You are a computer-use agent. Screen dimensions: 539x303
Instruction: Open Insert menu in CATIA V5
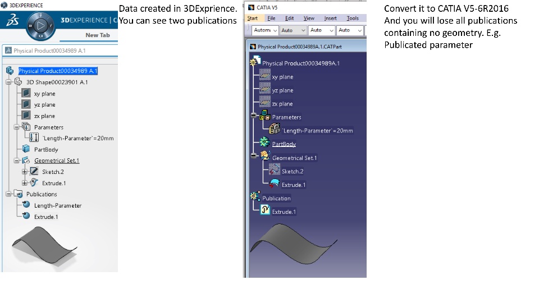(x=330, y=18)
